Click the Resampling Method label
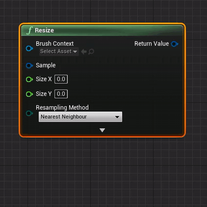The width and height of the screenshot is (207, 207). [62, 107]
